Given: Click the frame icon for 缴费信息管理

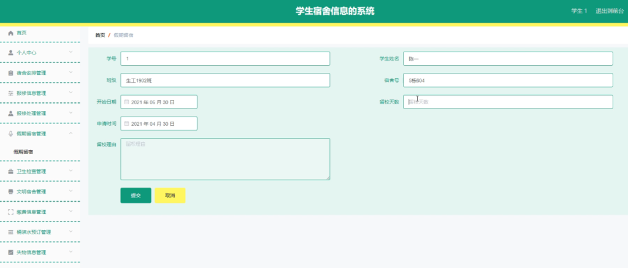Looking at the screenshot, I should 11,212.
